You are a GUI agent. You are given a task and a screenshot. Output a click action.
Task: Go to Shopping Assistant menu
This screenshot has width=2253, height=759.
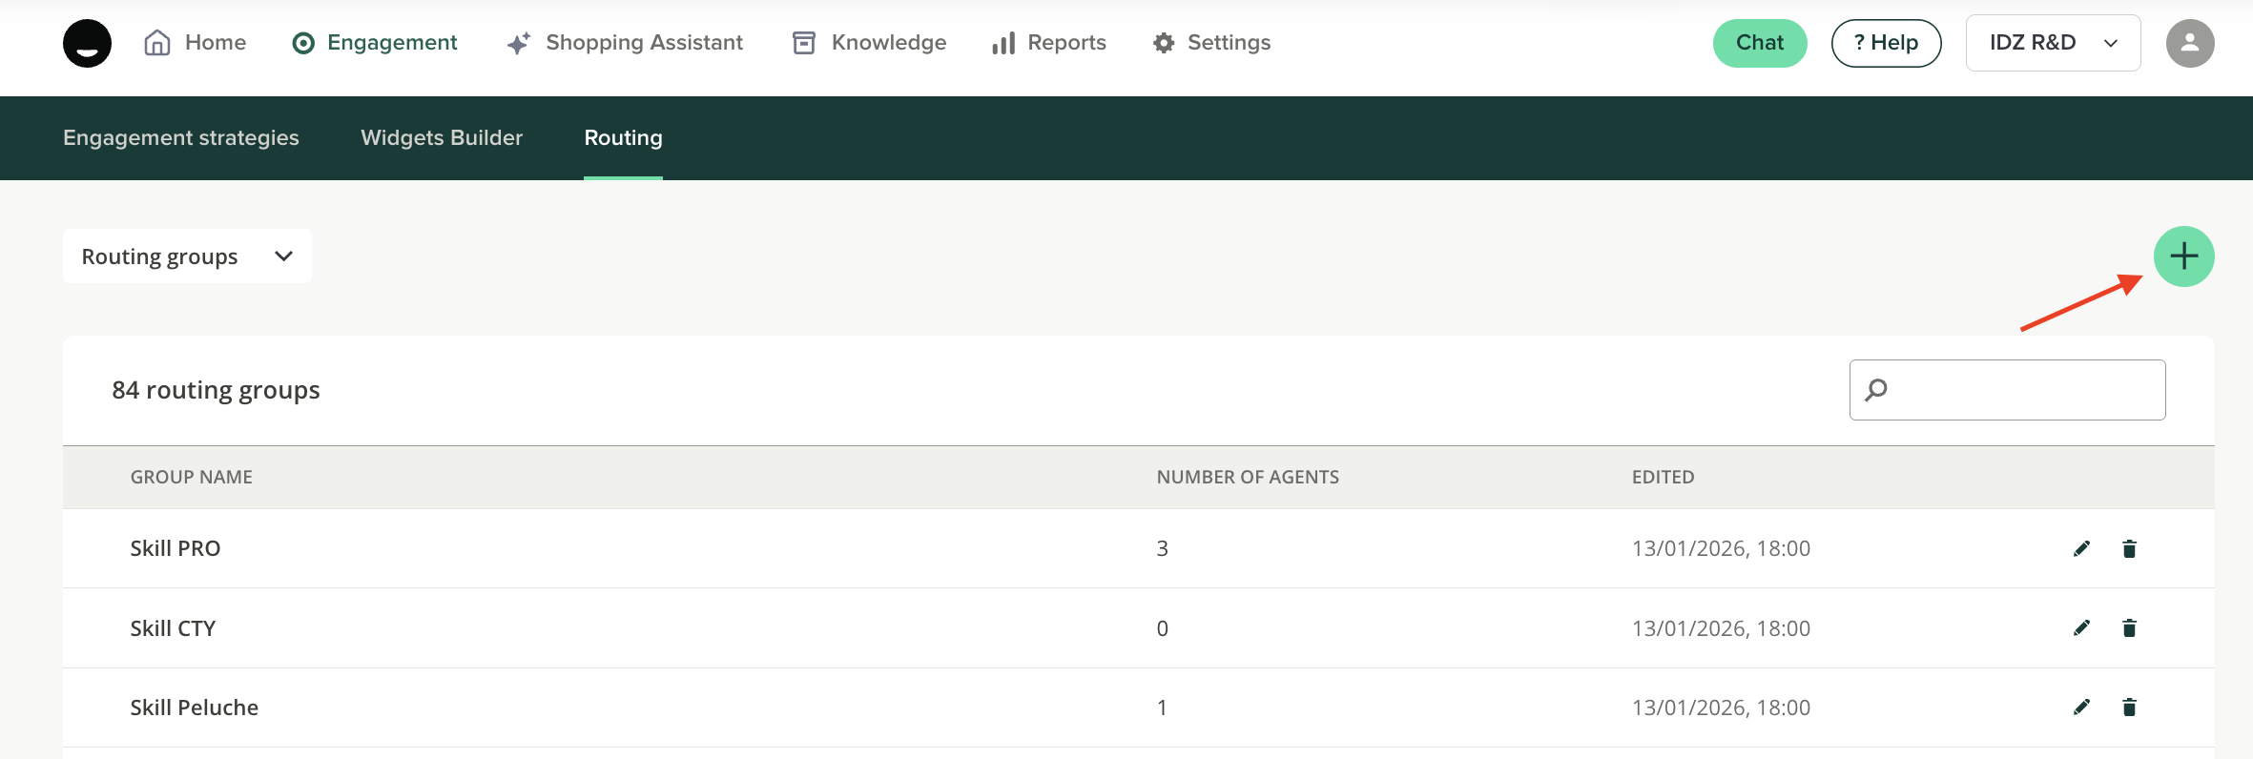625,43
